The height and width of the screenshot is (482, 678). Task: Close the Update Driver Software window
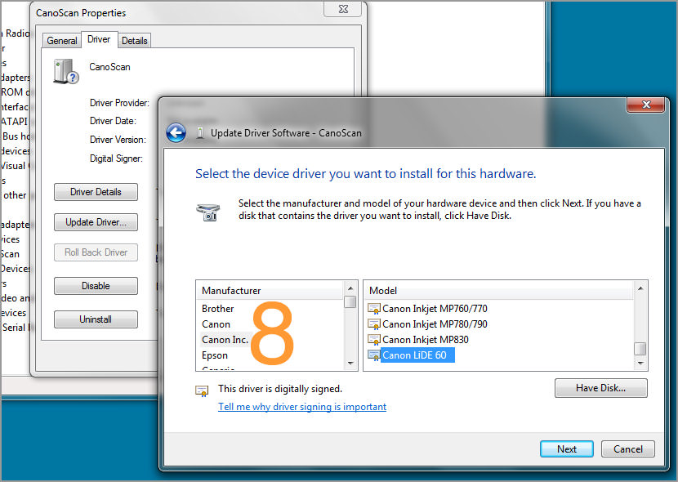pos(646,105)
